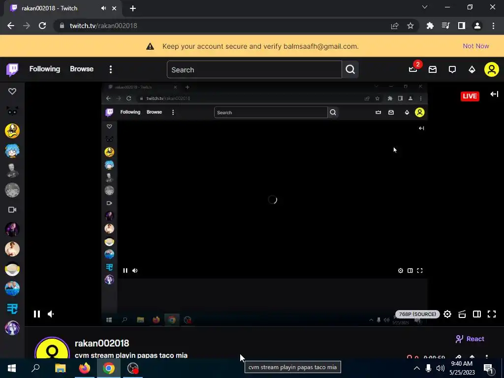Open the Browse tab
The image size is (504, 378).
(x=82, y=69)
